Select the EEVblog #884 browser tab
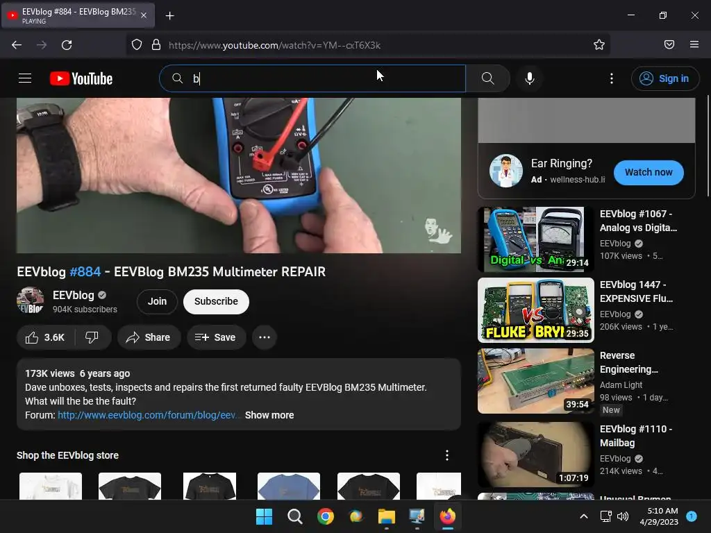The width and height of the screenshot is (711, 533). 78,15
